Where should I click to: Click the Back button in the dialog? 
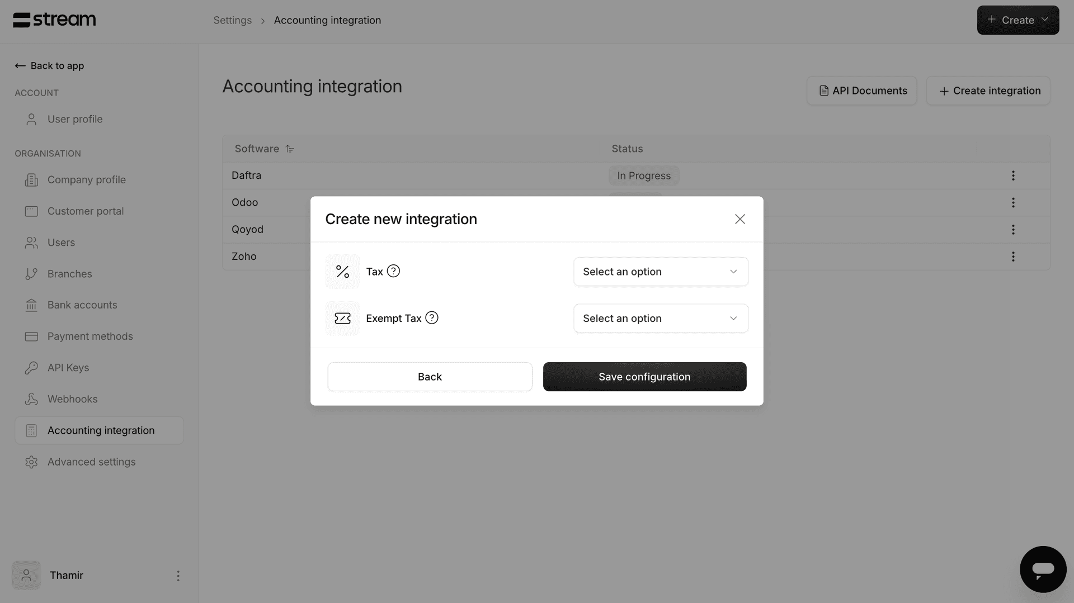point(430,377)
